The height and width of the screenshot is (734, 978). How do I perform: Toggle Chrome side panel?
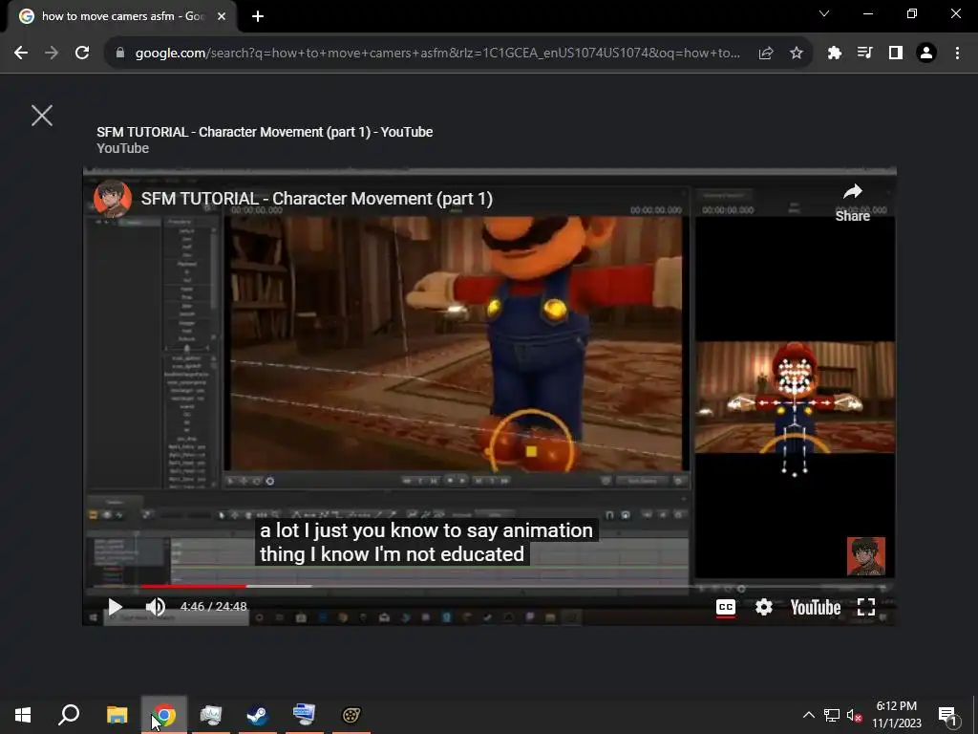896,54
